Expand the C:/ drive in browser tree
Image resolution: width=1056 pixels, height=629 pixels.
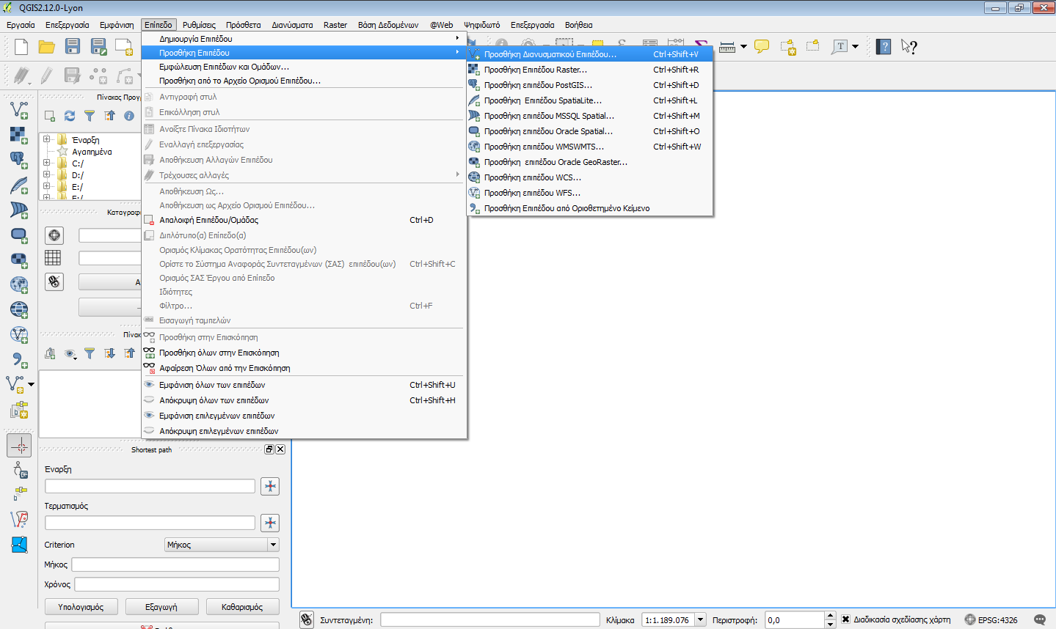pos(46,163)
